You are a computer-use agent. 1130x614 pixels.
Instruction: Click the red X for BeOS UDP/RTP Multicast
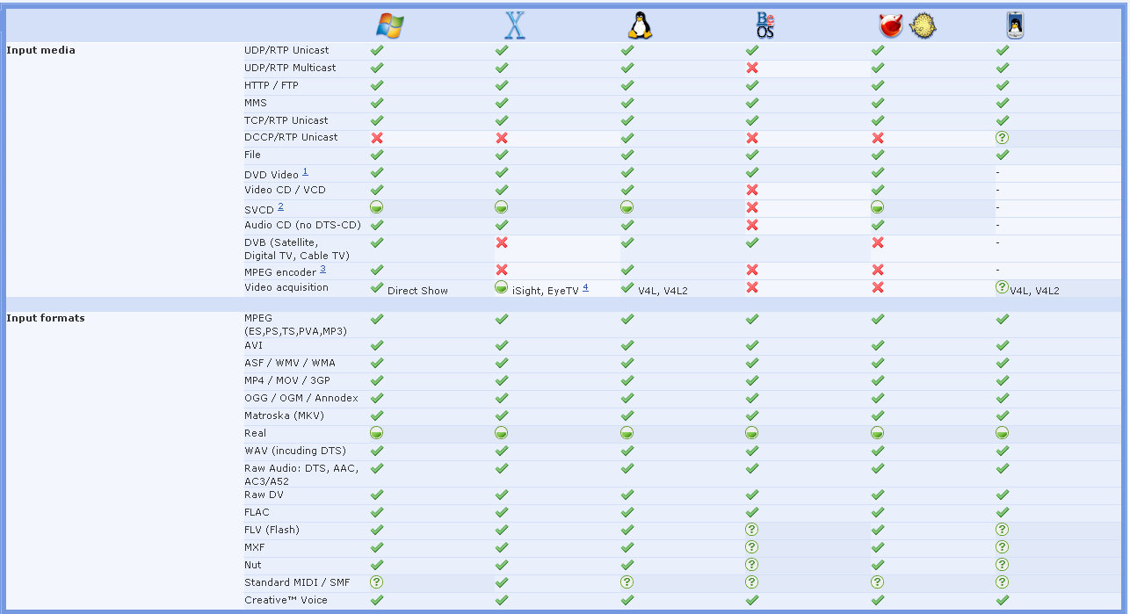tap(752, 69)
